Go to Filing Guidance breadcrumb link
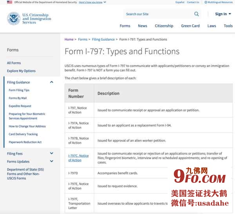This screenshot has width=235, height=214. click(x=103, y=39)
